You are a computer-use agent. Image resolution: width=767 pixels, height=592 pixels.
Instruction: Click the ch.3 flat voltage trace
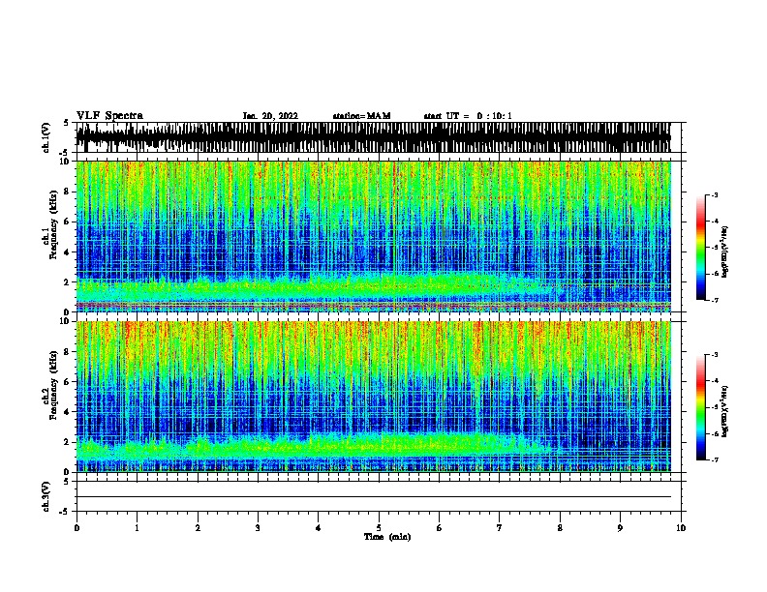coord(374,497)
